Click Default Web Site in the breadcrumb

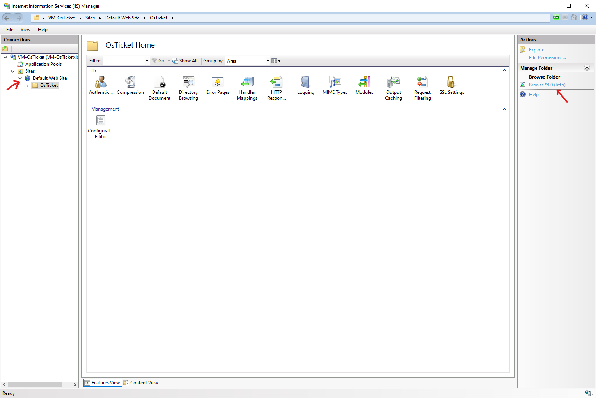(122, 18)
